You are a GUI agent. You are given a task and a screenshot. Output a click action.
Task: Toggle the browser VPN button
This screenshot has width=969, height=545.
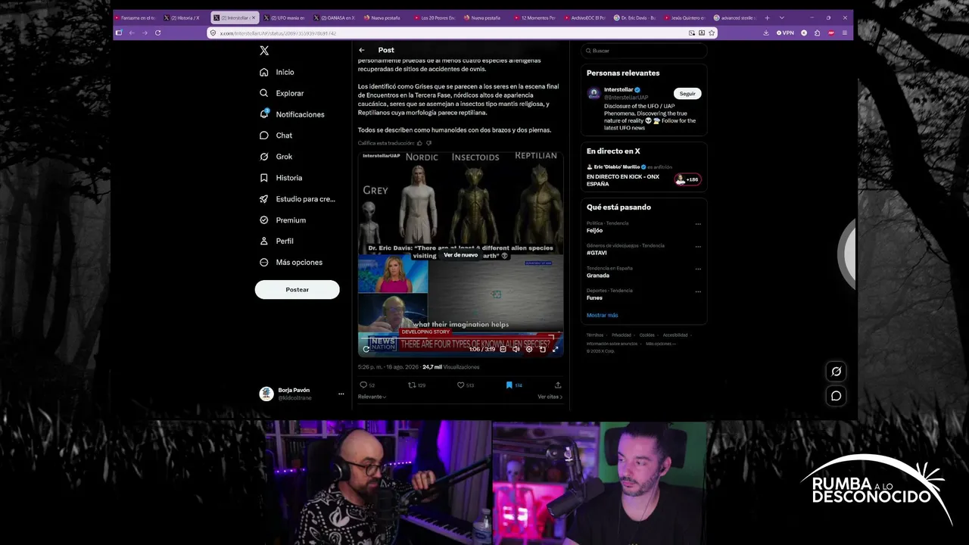pyautogui.click(x=785, y=33)
